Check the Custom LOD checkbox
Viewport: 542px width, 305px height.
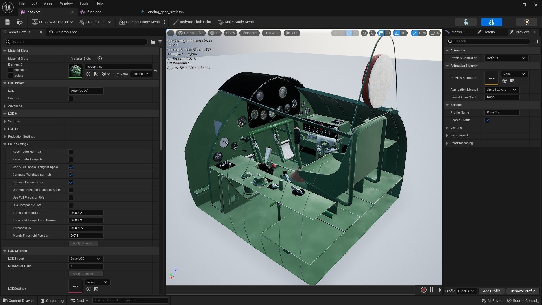tap(71, 99)
